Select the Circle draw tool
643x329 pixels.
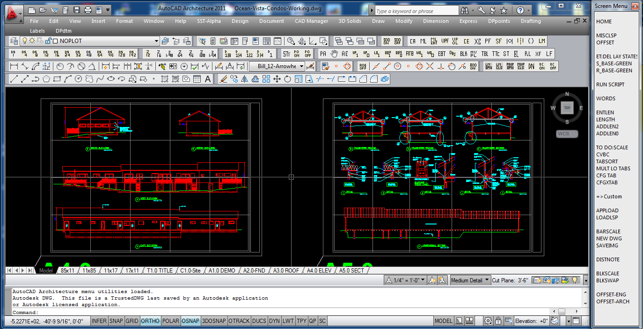tap(79, 79)
